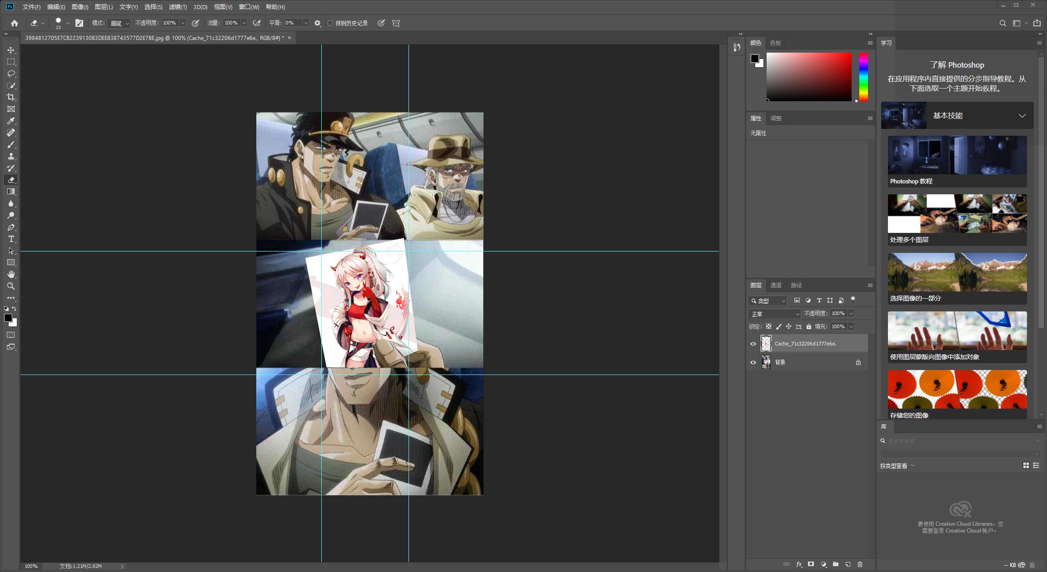Open the 滤镜(T) menu

(178, 7)
